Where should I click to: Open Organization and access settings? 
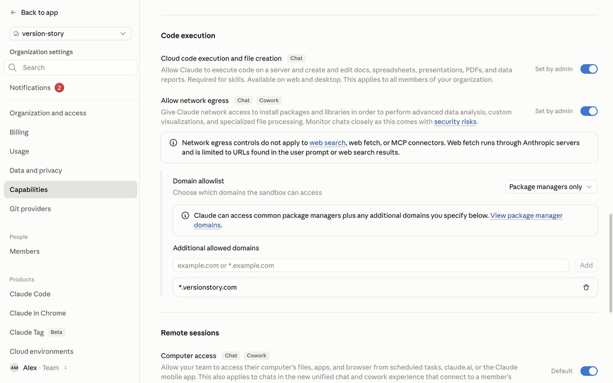[x=71, y=113]
